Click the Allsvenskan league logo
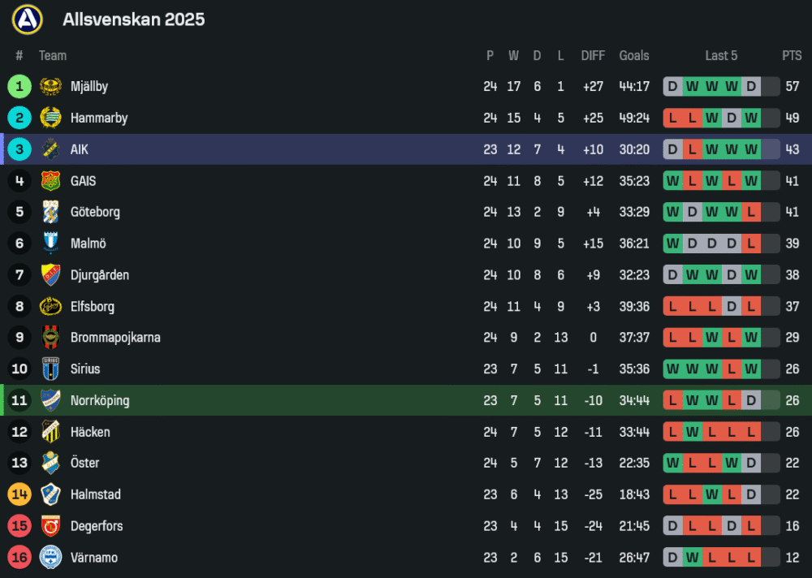812x578 pixels. (x=27, y=19)
